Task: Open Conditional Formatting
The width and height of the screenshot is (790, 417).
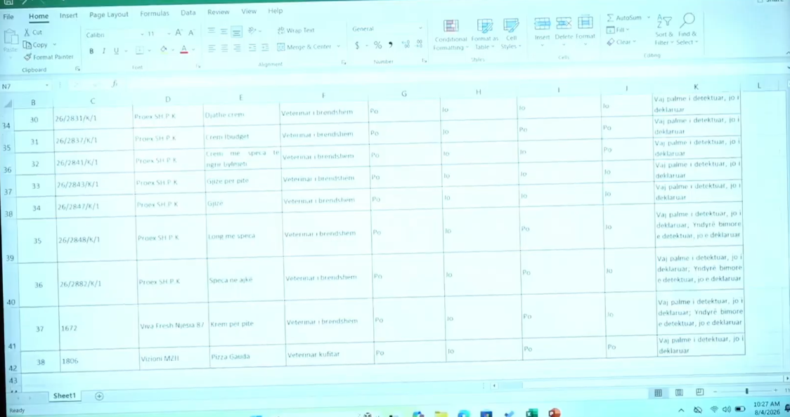Action: [x=451, y=34]
